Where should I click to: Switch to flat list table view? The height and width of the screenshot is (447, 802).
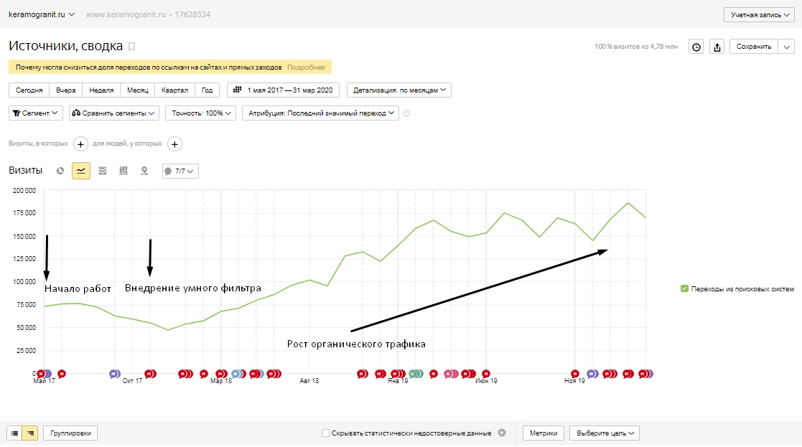pos(14,433)
